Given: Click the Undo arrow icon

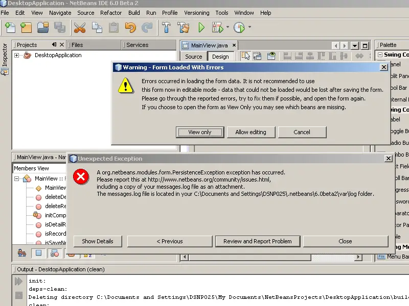Looking at the screenshot, I should coord(130,28).
